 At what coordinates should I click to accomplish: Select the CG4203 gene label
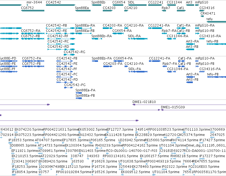click(109, 8)
